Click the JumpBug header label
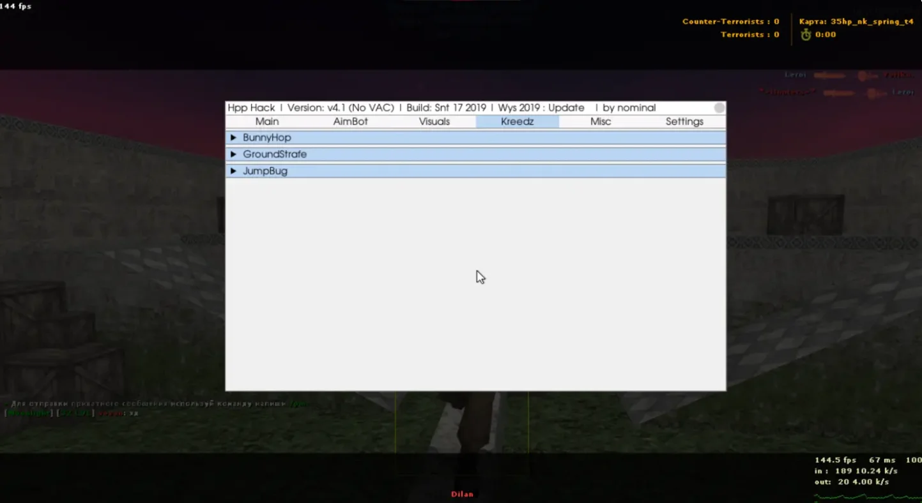The width and height of the screenshot is (922, 503). coord(265,171)
